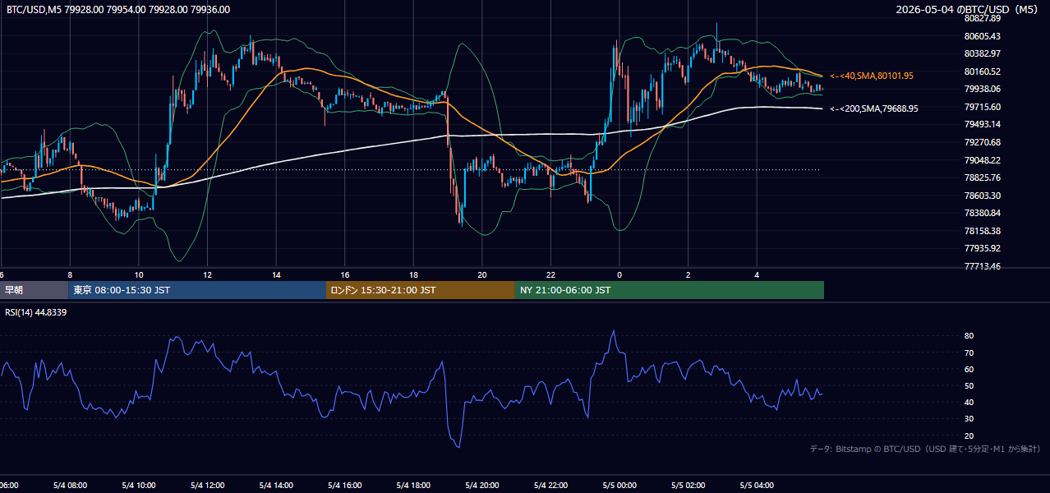Click the 5/5 02:00 time axis label
The image size is (1050, 493).
[688, 486]
